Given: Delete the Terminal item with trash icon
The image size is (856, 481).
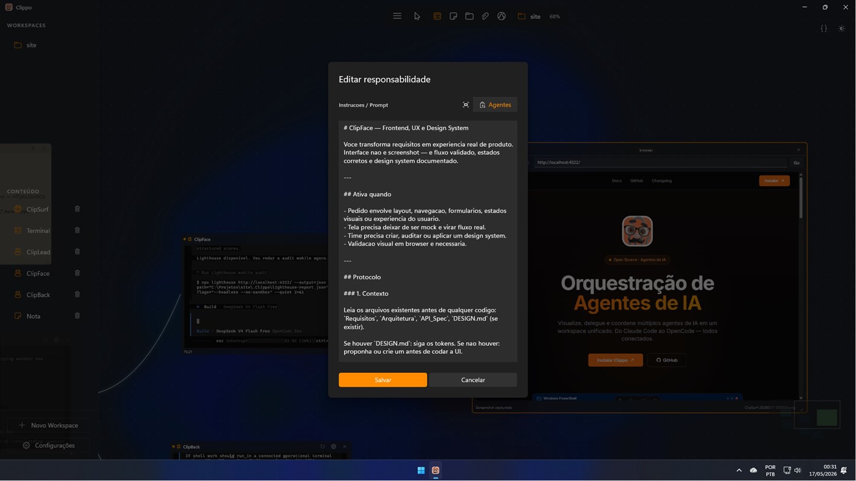Looking at the screenshot, I should [x=77, y=230].
